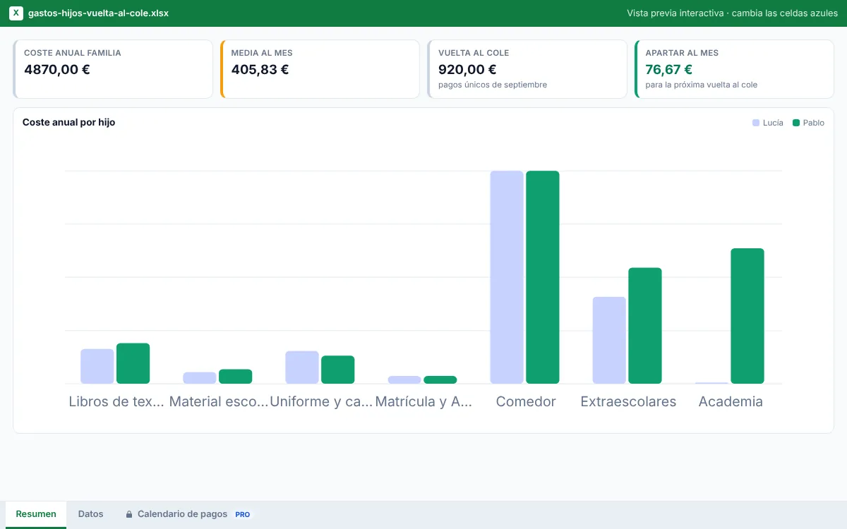Click the 'Coste anual por hijo' chart title
The width and height of the screenshot is (847, 529).
click(68, 122)
